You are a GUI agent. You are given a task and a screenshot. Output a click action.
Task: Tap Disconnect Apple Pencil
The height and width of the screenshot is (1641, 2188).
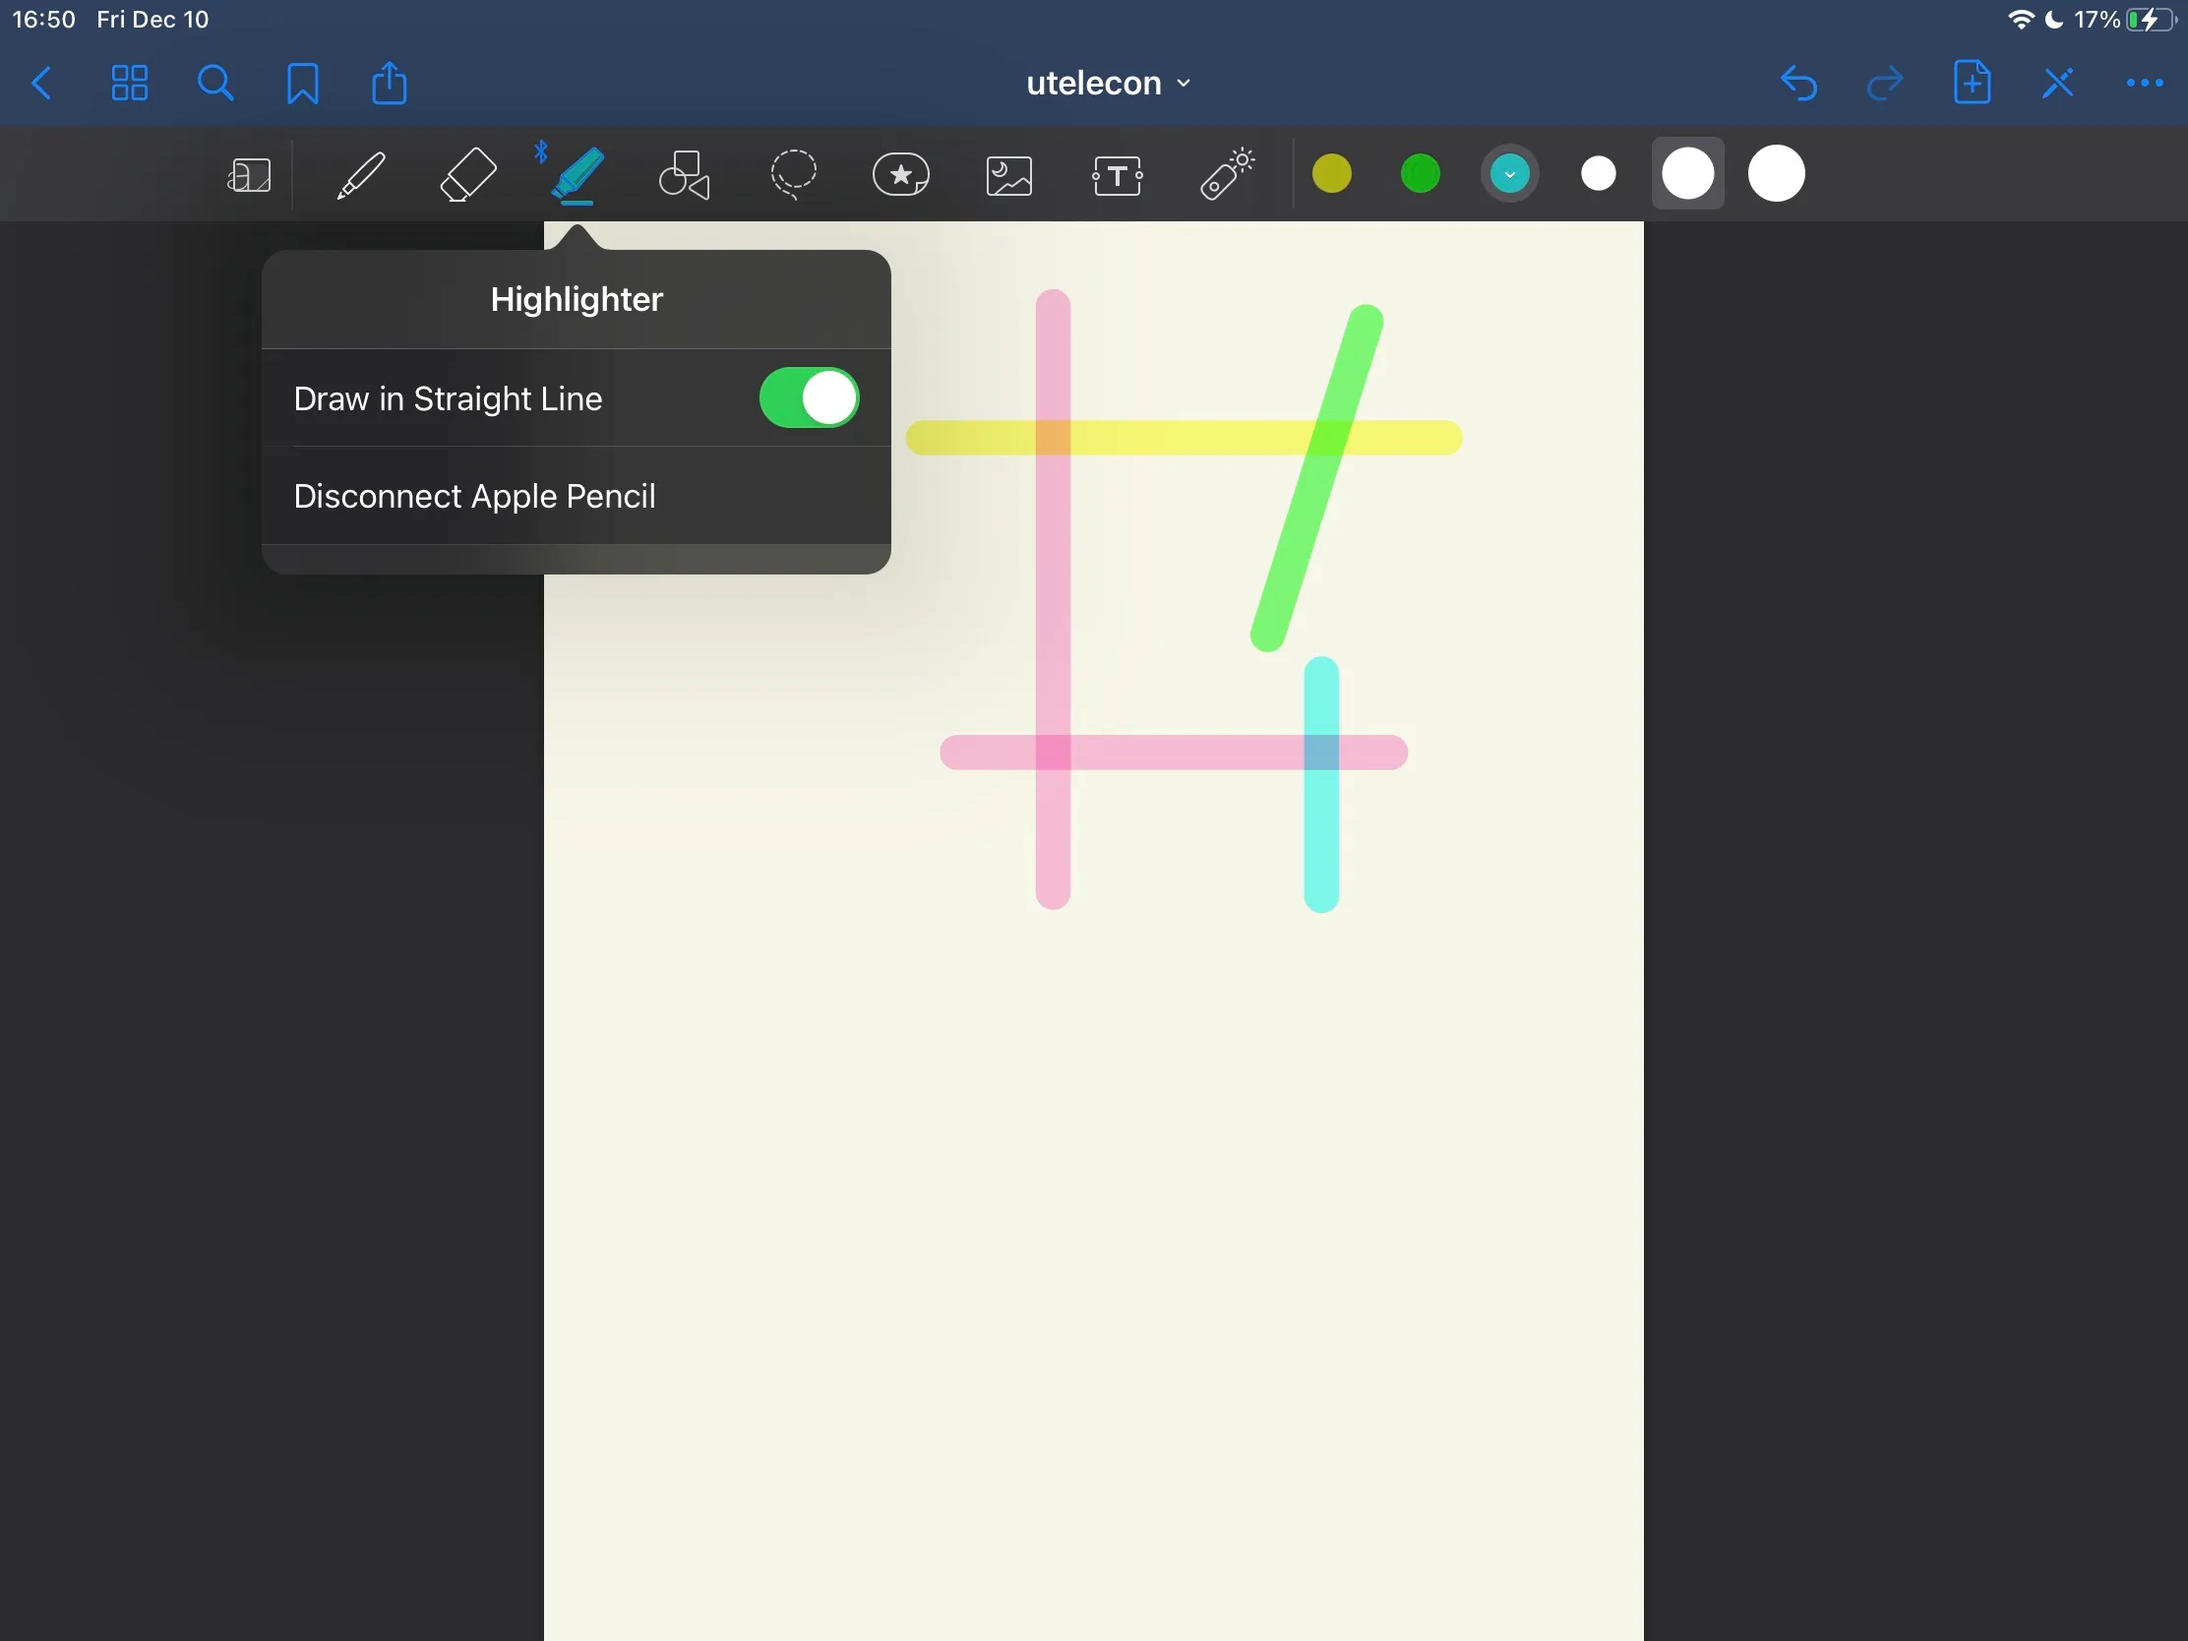click(475, 496)
